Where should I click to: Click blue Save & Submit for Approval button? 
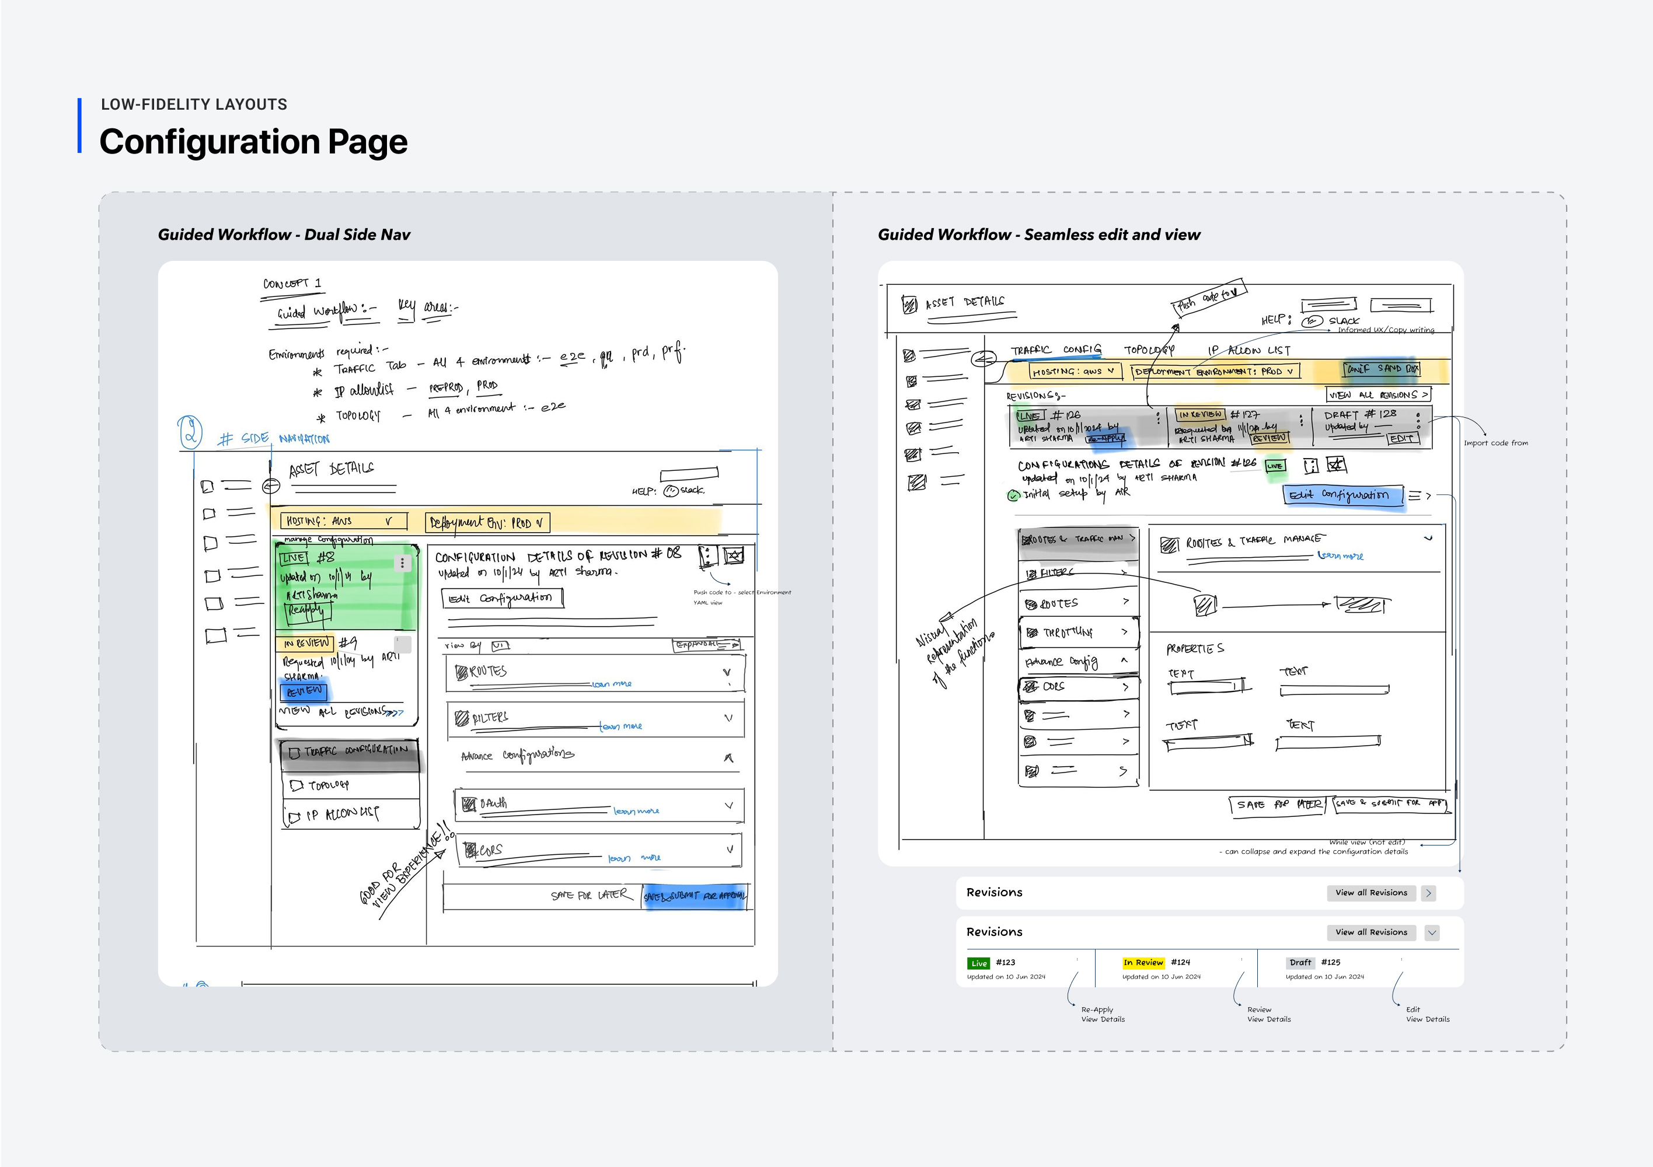click(x=694, y=897)
